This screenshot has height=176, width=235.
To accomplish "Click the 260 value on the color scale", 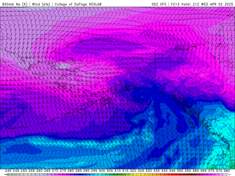I will (x=39, y=171).
